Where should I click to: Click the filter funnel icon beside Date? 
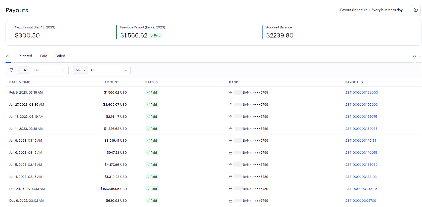(11, 70)
